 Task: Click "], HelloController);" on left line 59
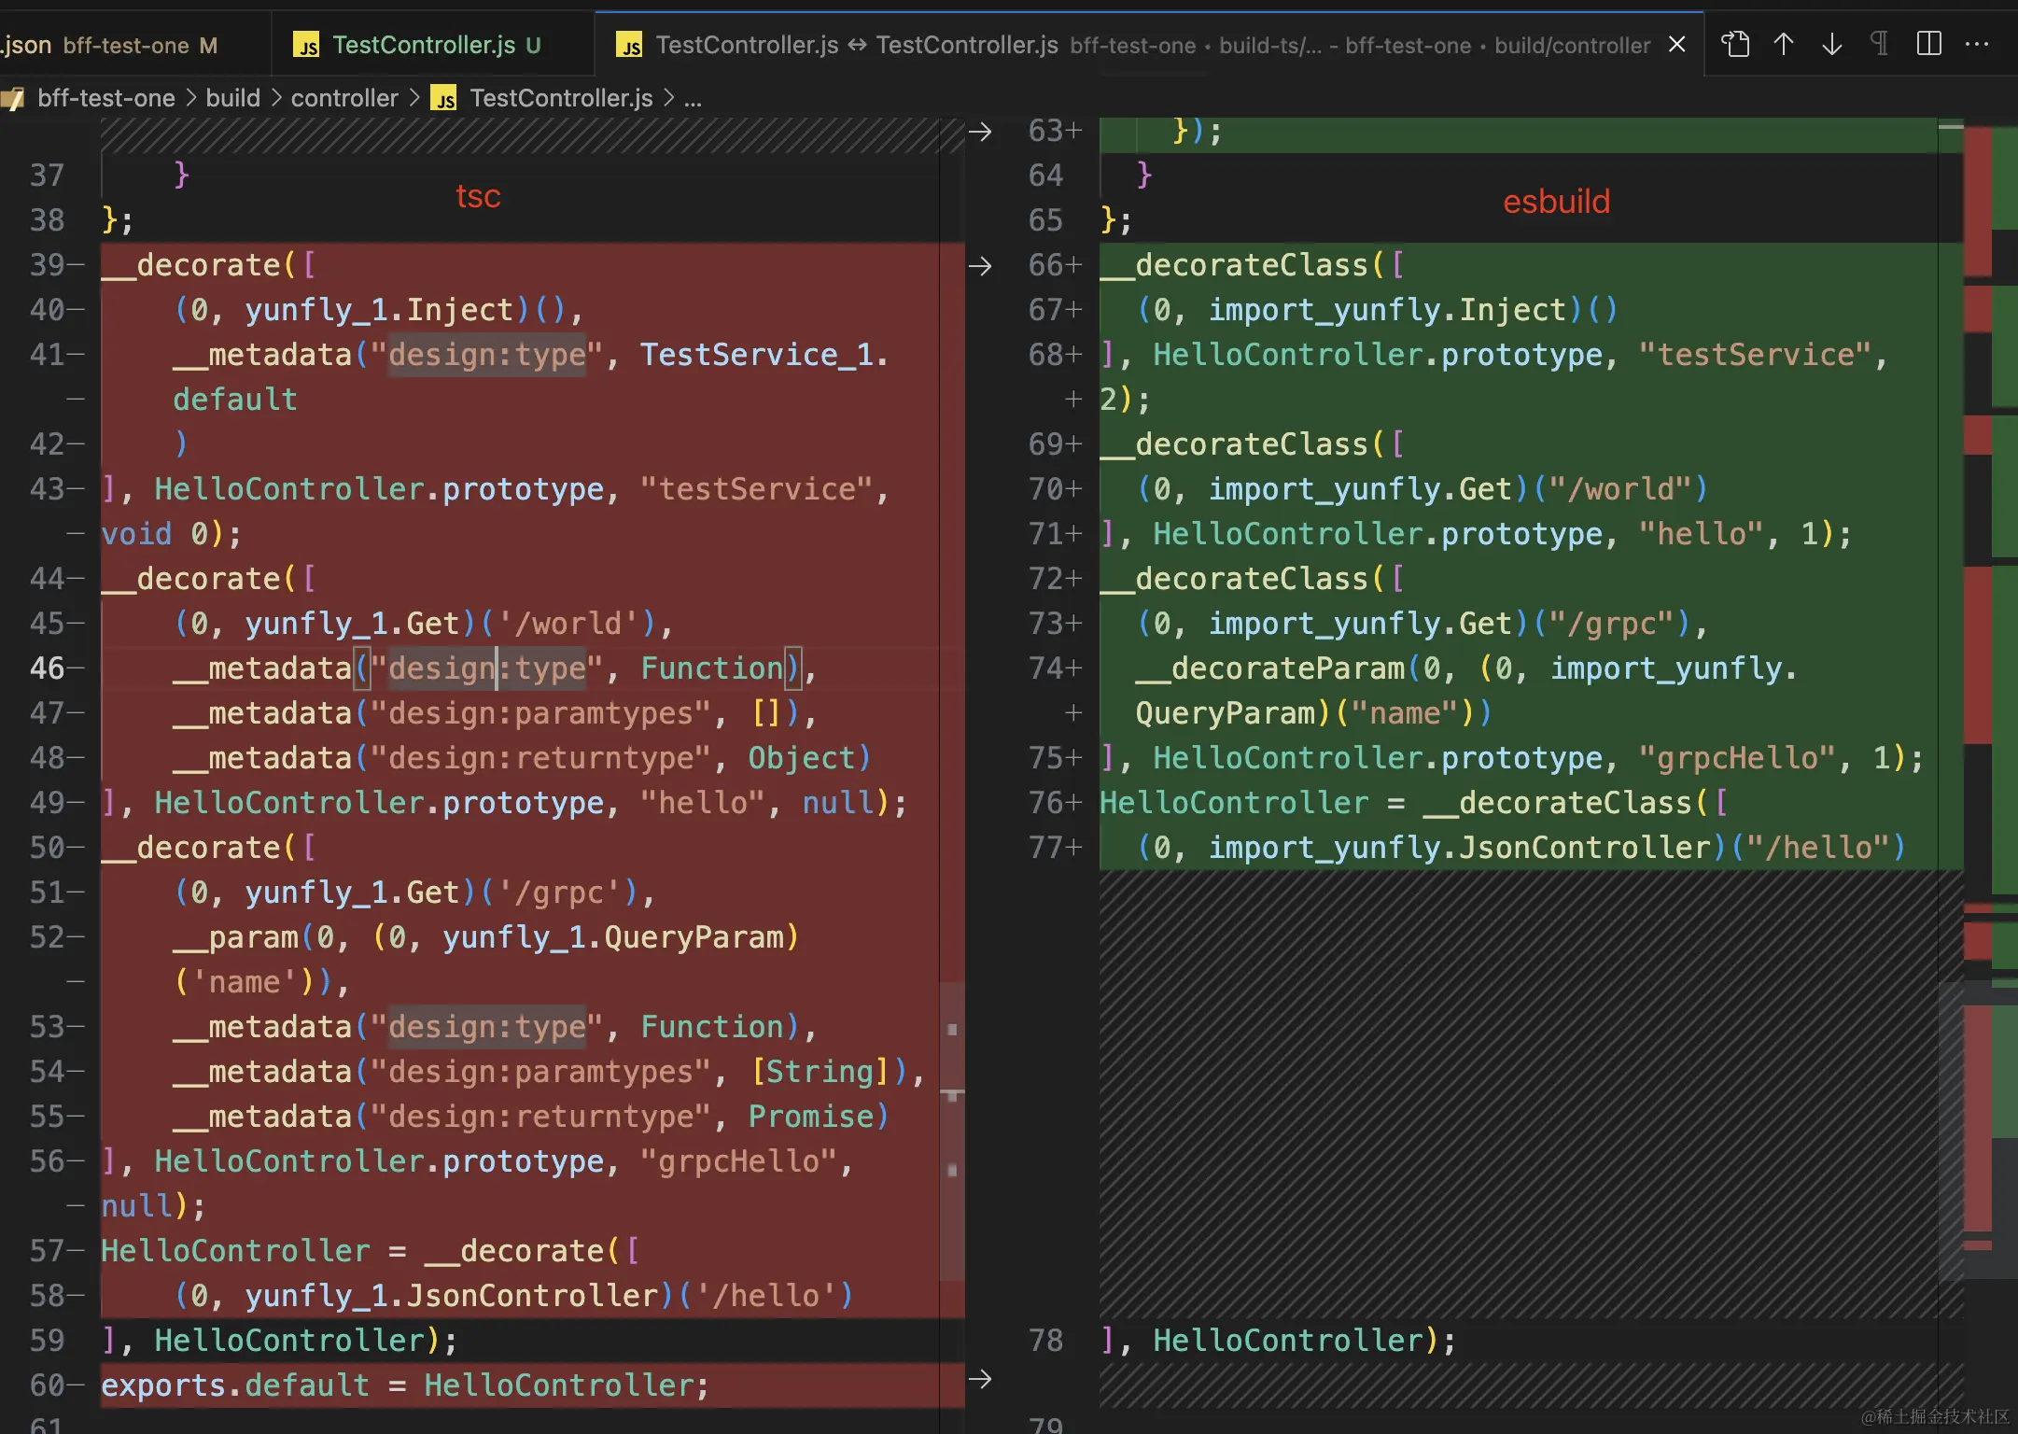(280, 1341)
